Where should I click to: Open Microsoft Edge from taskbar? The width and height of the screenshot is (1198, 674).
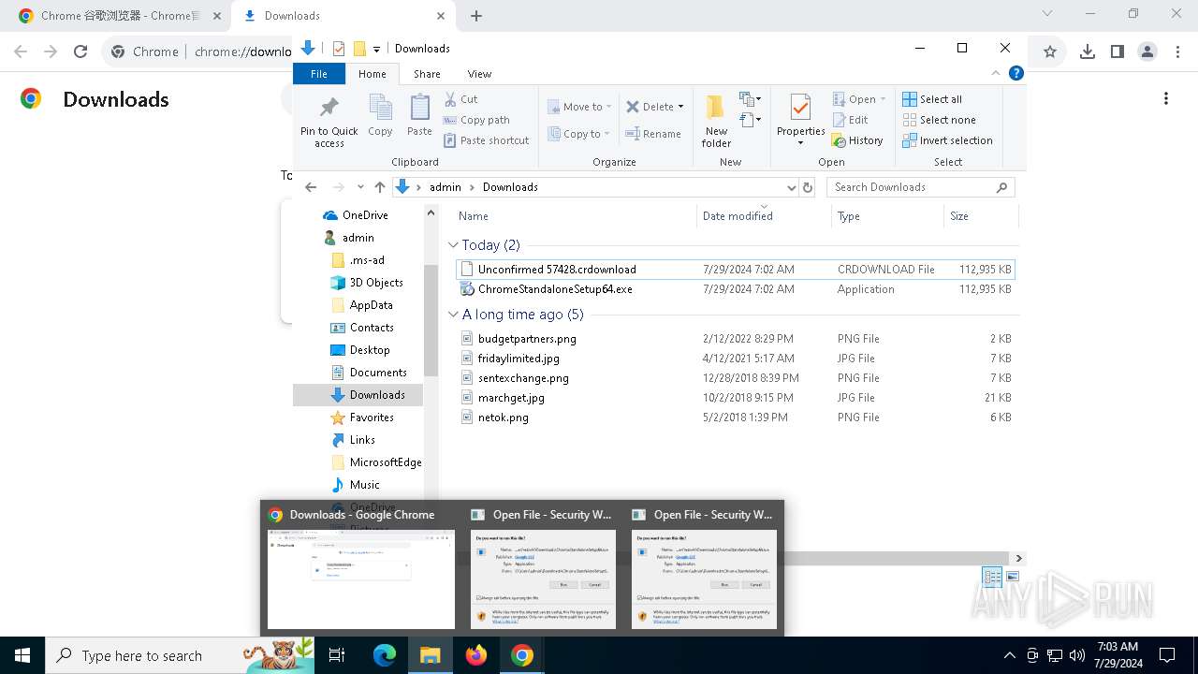coord(385,655)
